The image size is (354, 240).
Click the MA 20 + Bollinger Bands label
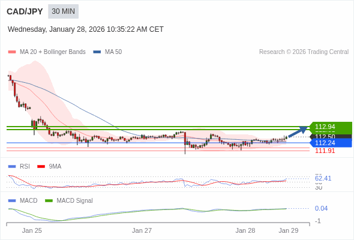pos(53,52)
